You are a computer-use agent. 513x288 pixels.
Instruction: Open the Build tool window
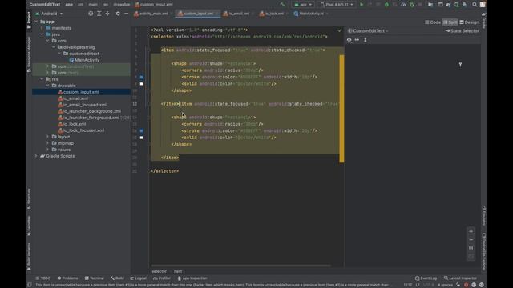point(117,278)
